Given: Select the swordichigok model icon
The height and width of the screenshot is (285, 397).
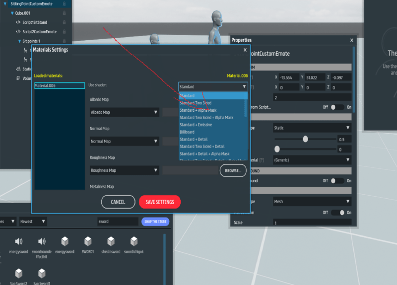Looking at the screenshot, I should [x=133, y=241].
